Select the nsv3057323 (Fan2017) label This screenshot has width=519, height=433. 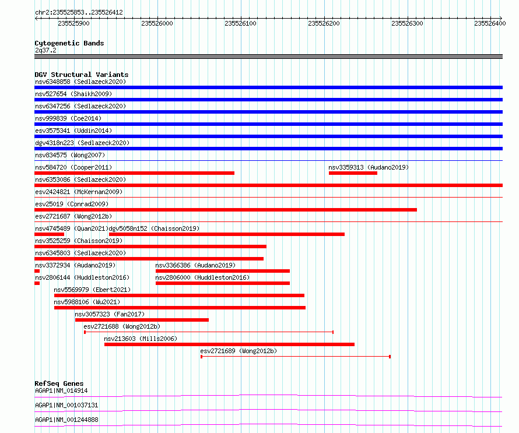[x=110, y=314]
